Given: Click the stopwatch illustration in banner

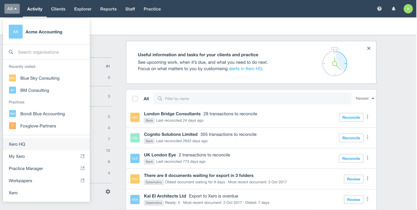Looking at the screenshot, I should tap(335, 62).
